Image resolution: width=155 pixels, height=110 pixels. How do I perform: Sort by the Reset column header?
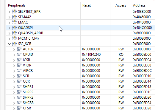[x=87, y=5]
